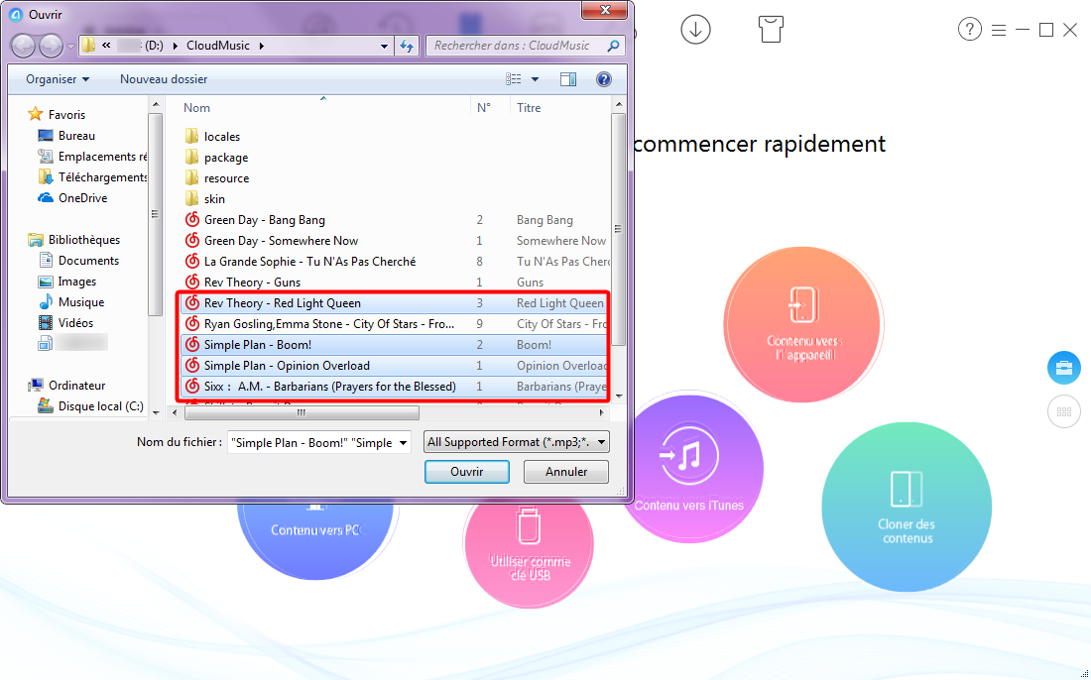Click the Annuler button
The width and height of the screenshot is (1091, 680).
tap(566, 472)
